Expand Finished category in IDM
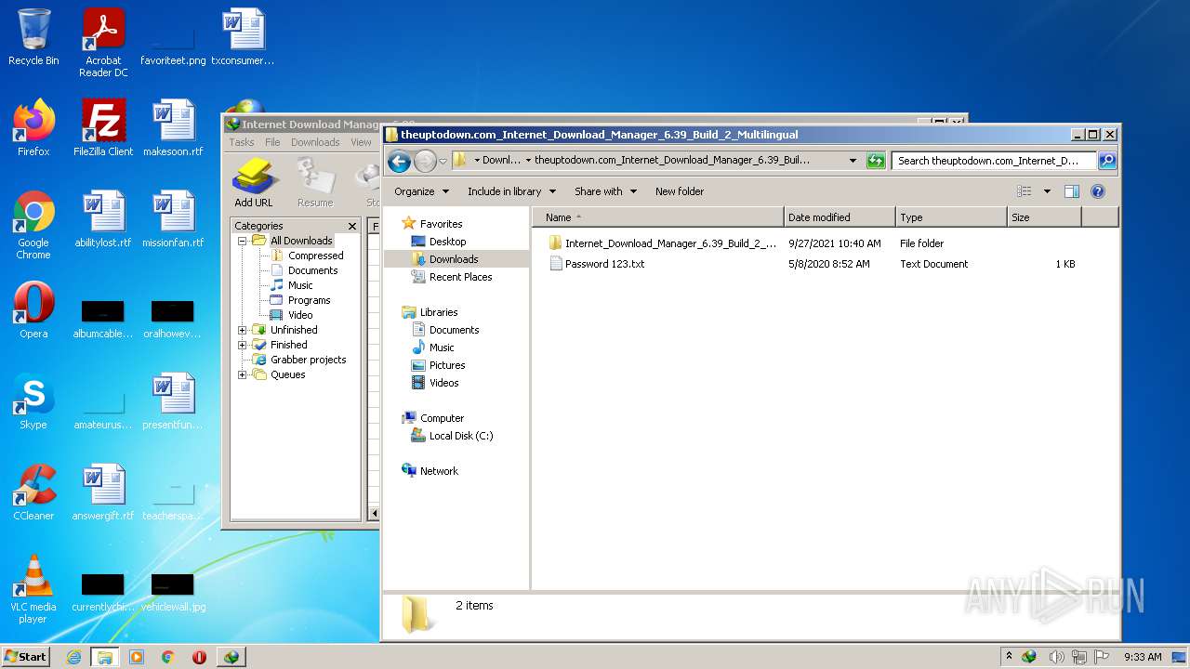The height and width of the screenshot is (669, 1190). 243,345
